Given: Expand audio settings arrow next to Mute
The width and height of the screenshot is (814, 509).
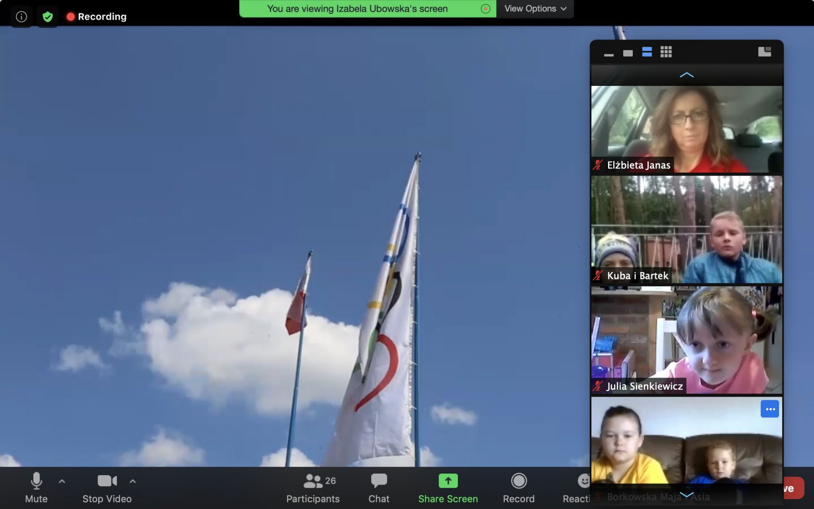Looking at the screenshot, I should coord(62,481).
